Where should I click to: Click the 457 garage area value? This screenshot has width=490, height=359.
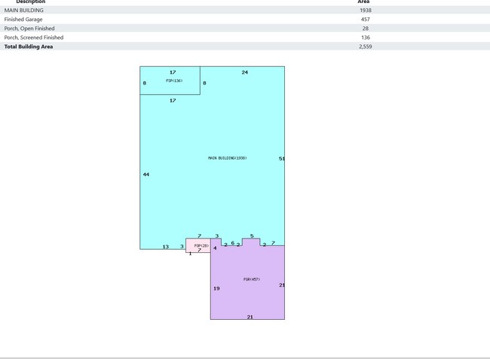[x=366, y=20]
